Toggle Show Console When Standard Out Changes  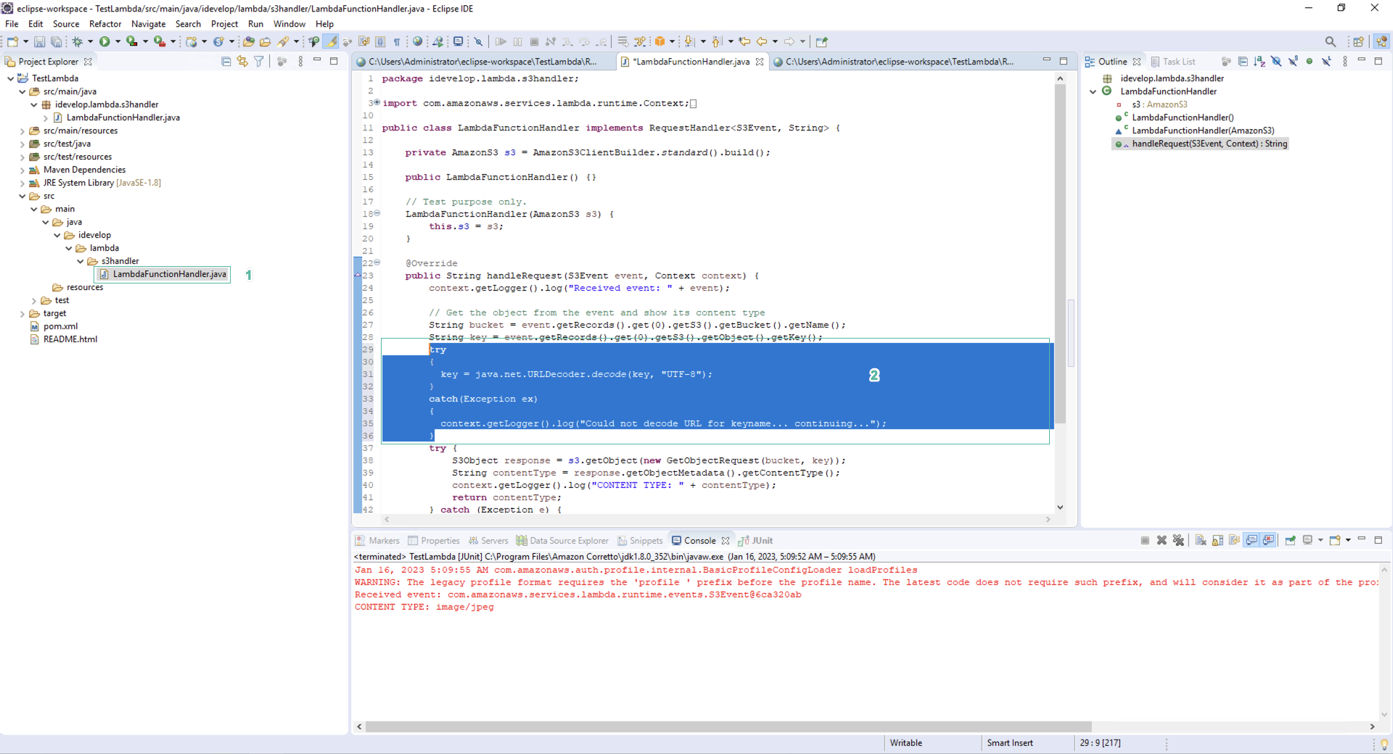point(1252,540)
